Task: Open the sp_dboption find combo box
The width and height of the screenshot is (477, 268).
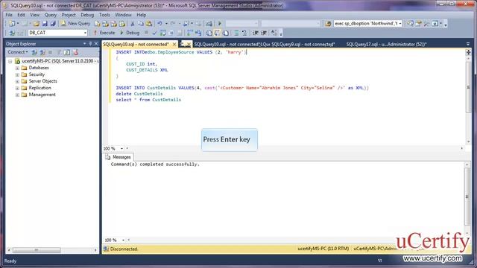Action: click(x=367, y=23)
